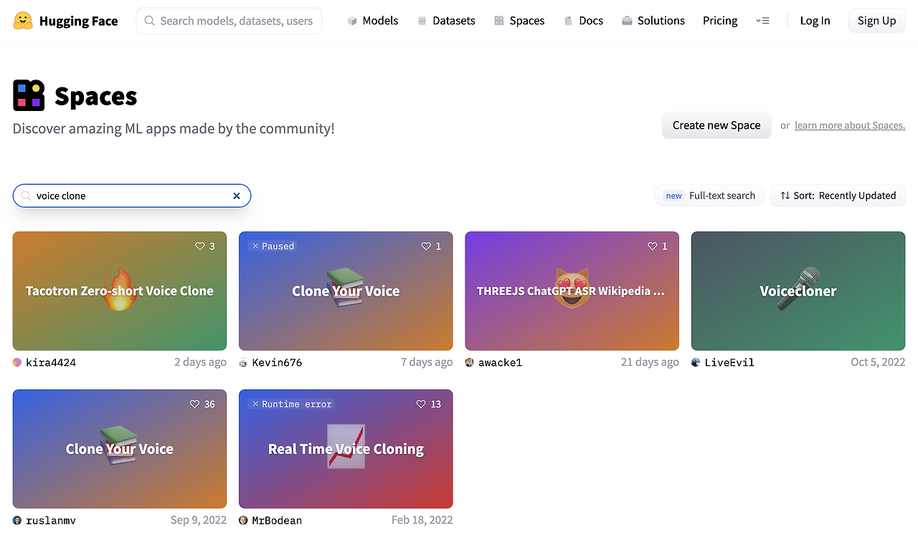
Task: Click the "Sep 9, 2022" date
Action: click(x=199, y=521)
